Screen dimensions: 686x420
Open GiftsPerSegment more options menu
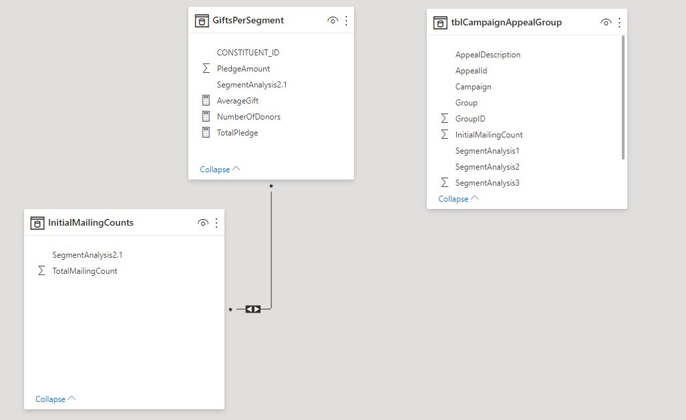pos(346,21)
